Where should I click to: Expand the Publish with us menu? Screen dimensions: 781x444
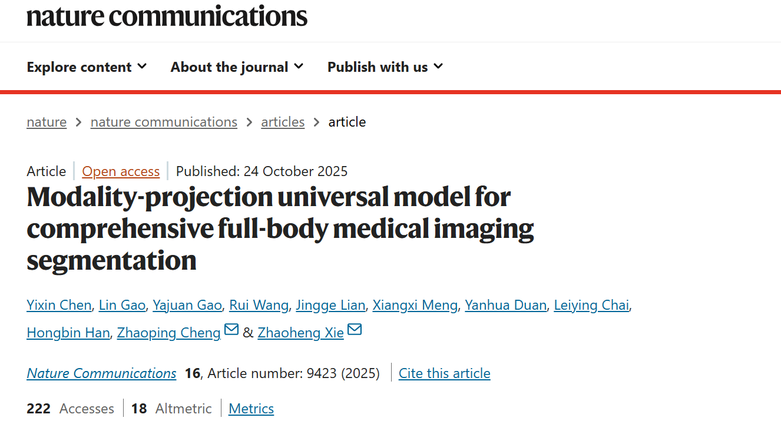385,67
